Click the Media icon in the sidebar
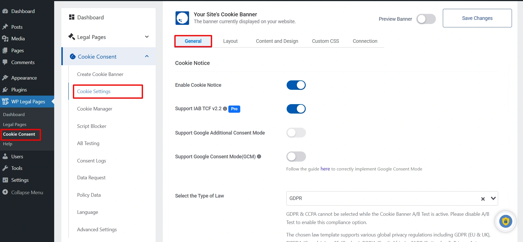 (5, 39)
